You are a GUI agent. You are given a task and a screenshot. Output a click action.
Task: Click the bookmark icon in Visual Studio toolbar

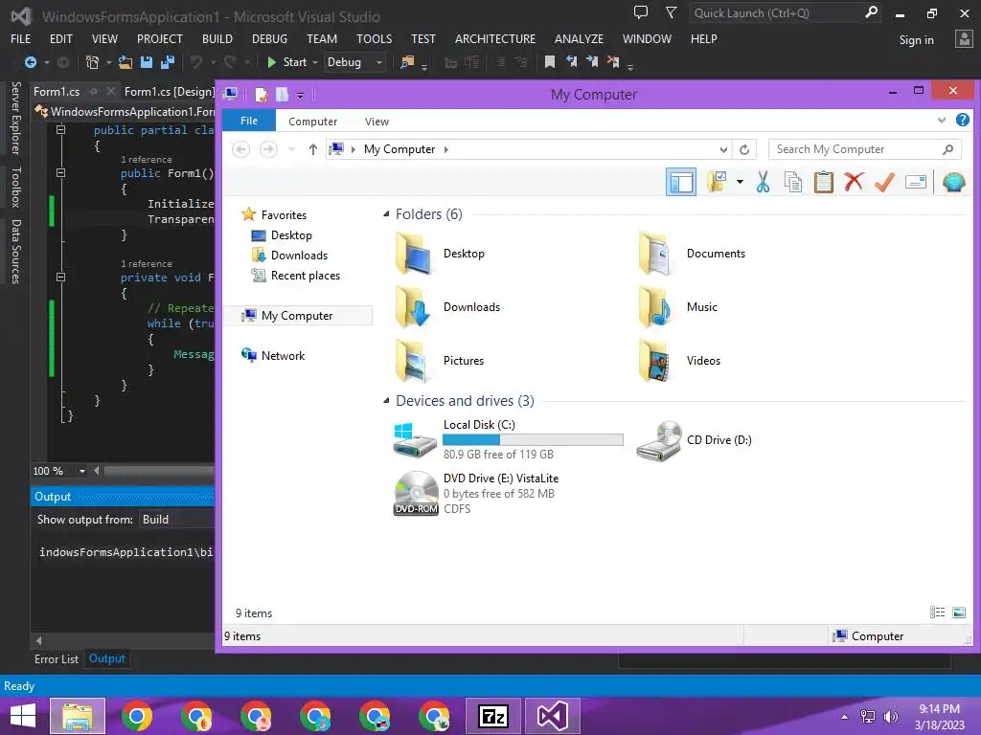coord(549,62)
